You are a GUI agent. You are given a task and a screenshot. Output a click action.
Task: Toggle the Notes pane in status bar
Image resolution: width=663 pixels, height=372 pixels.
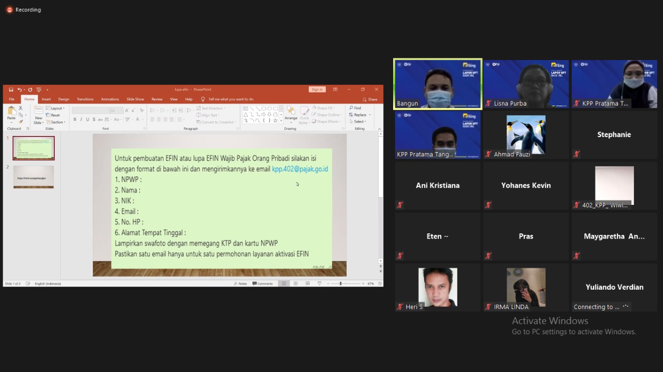[x=240, y=284]
